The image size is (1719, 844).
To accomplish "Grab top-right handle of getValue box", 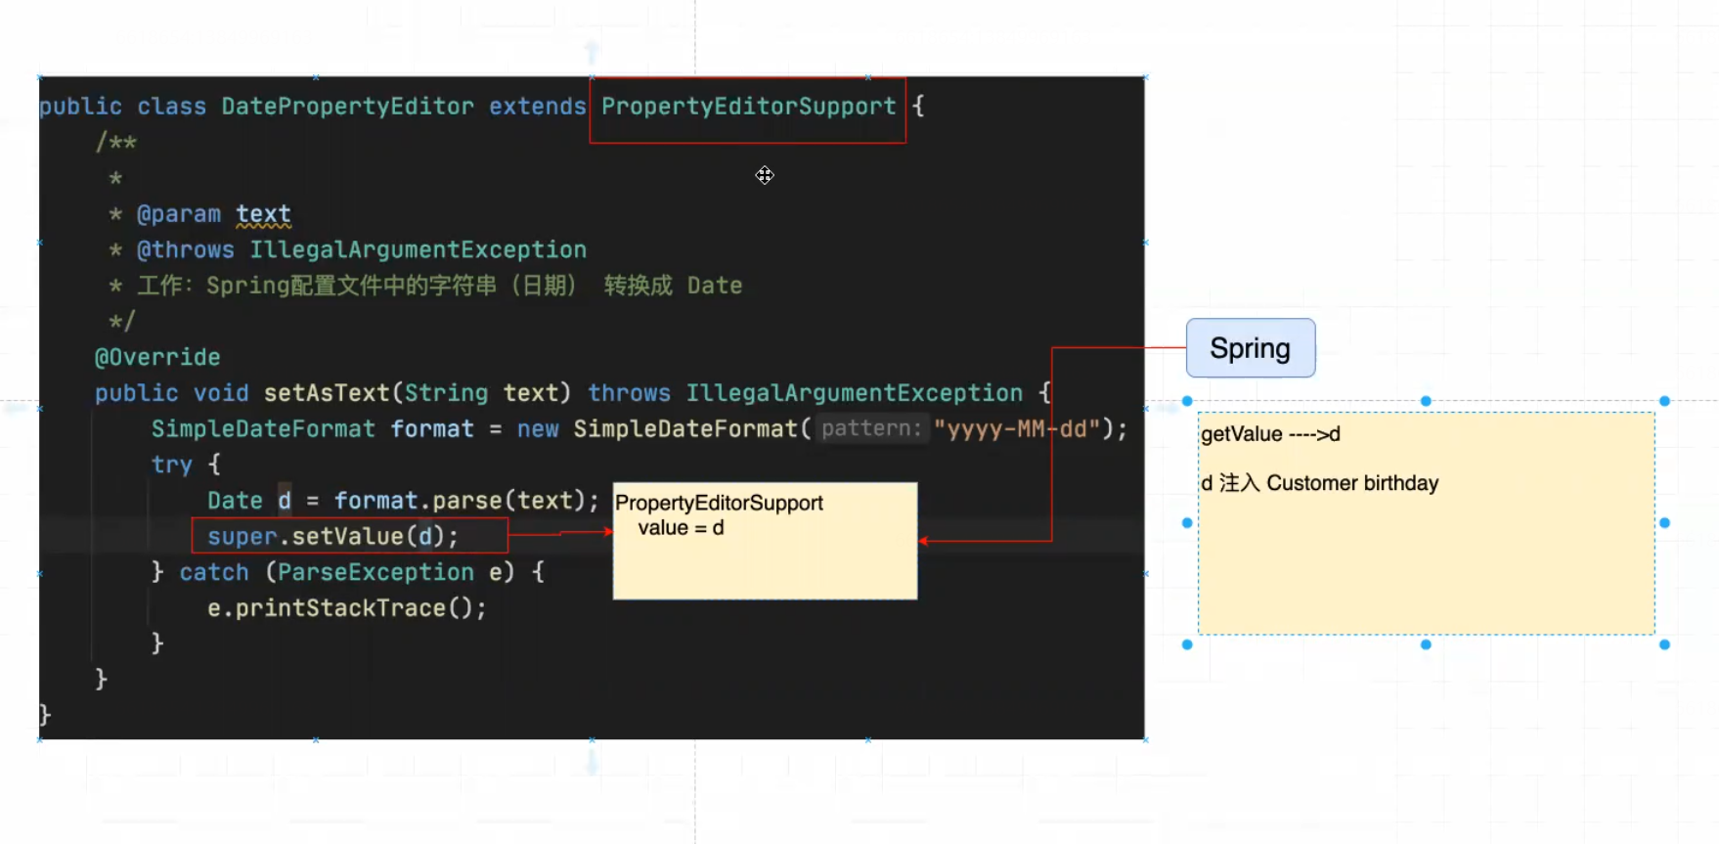I will tap(1664, 401).
